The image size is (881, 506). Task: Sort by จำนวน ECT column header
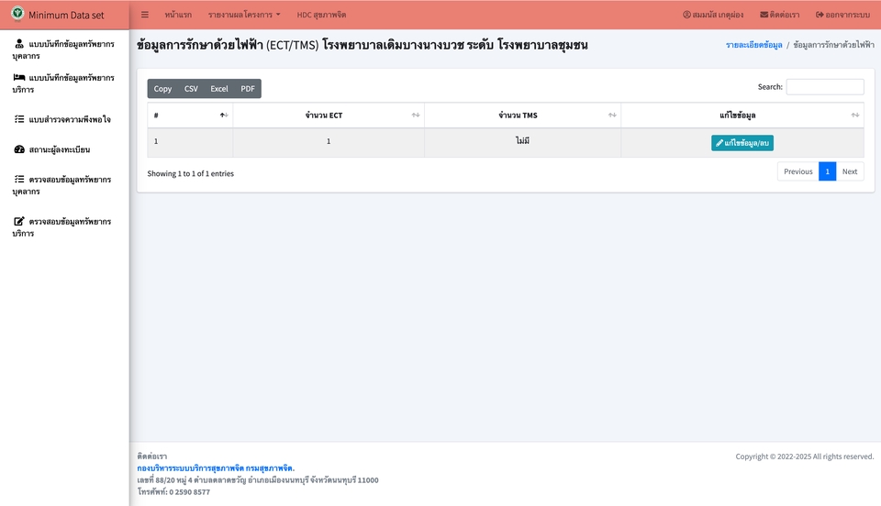pos(329,115)
